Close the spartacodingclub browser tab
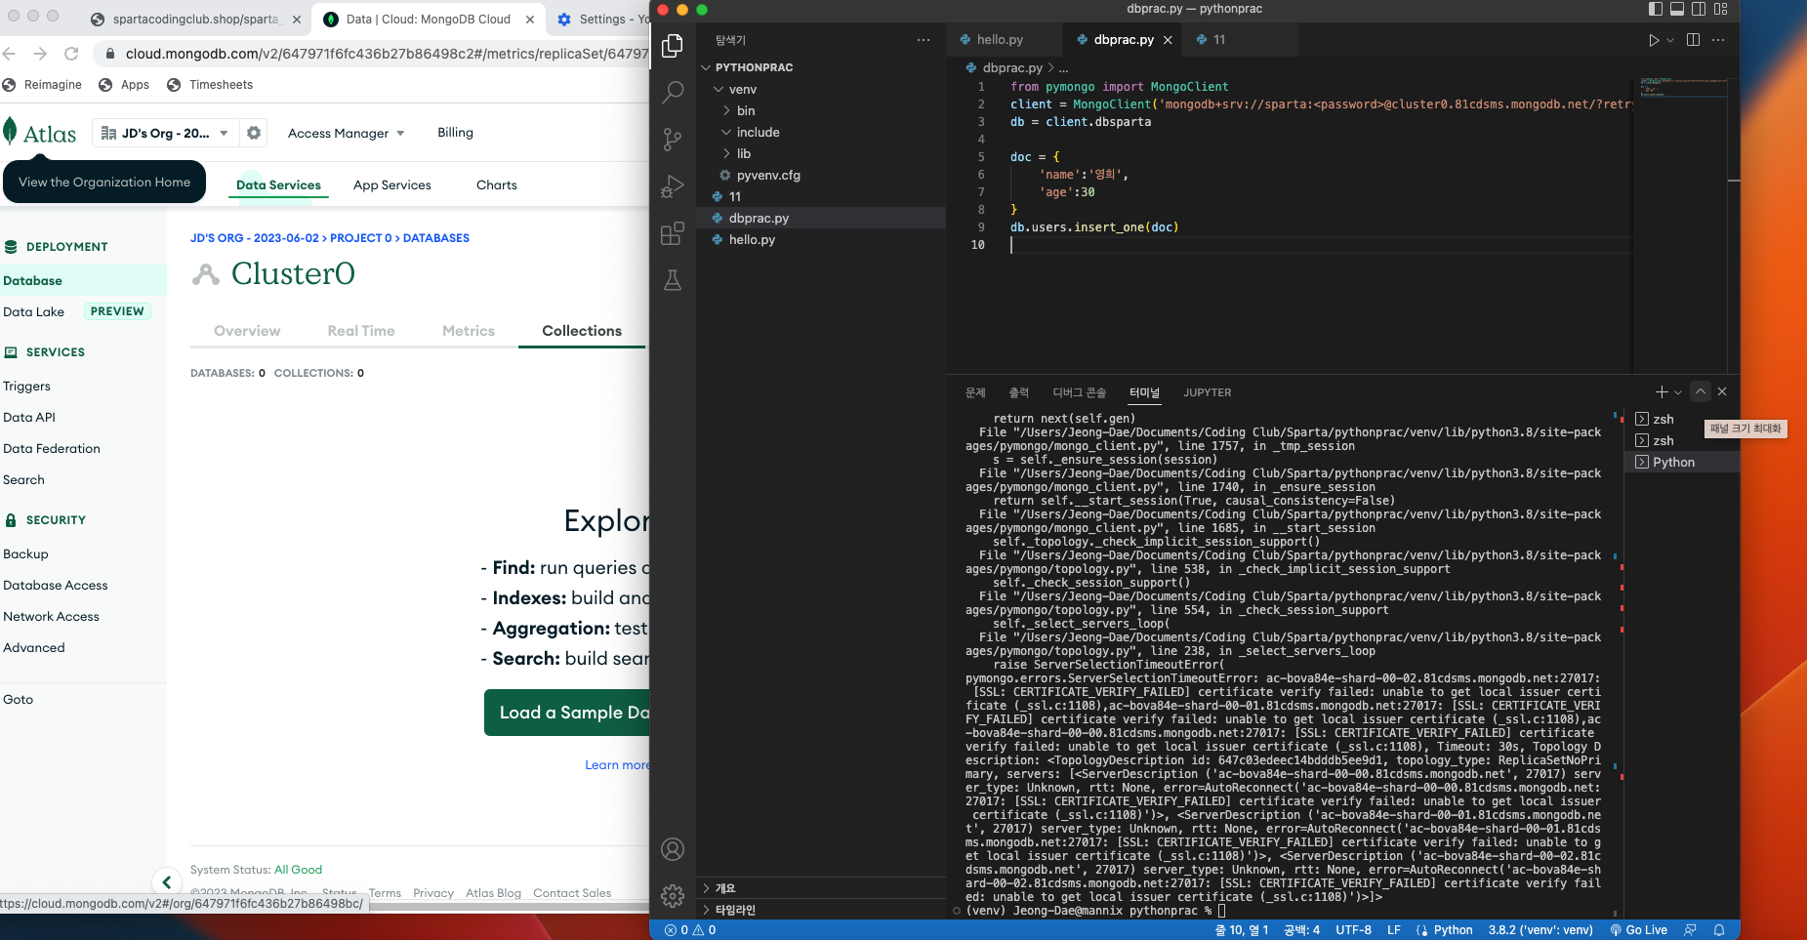Viewport: 1807px width, 940px height. (x=297, y=20)
